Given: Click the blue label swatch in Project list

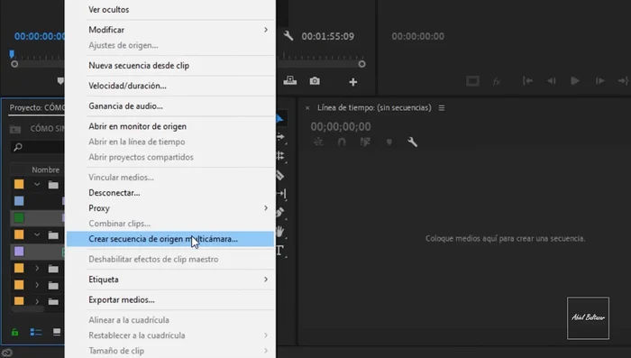Looking at the screenshot, I should coord(19,201).
